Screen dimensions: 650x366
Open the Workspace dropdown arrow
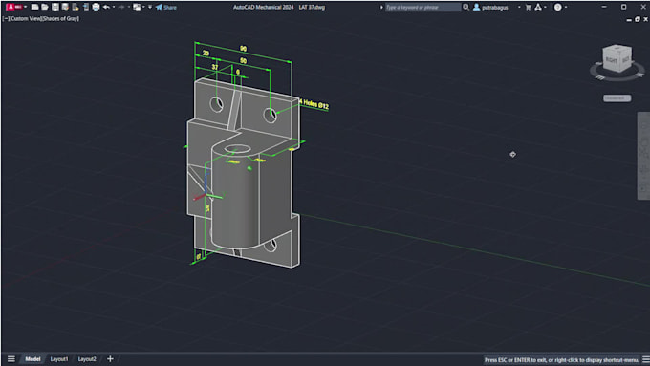click(143, 7)
